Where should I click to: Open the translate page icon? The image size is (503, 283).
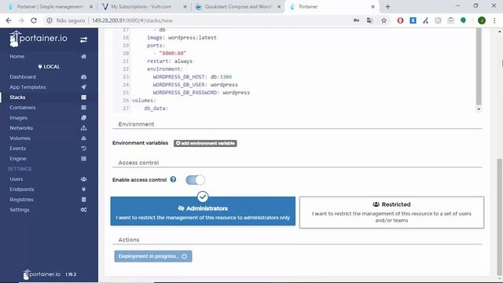click(369, 20)
